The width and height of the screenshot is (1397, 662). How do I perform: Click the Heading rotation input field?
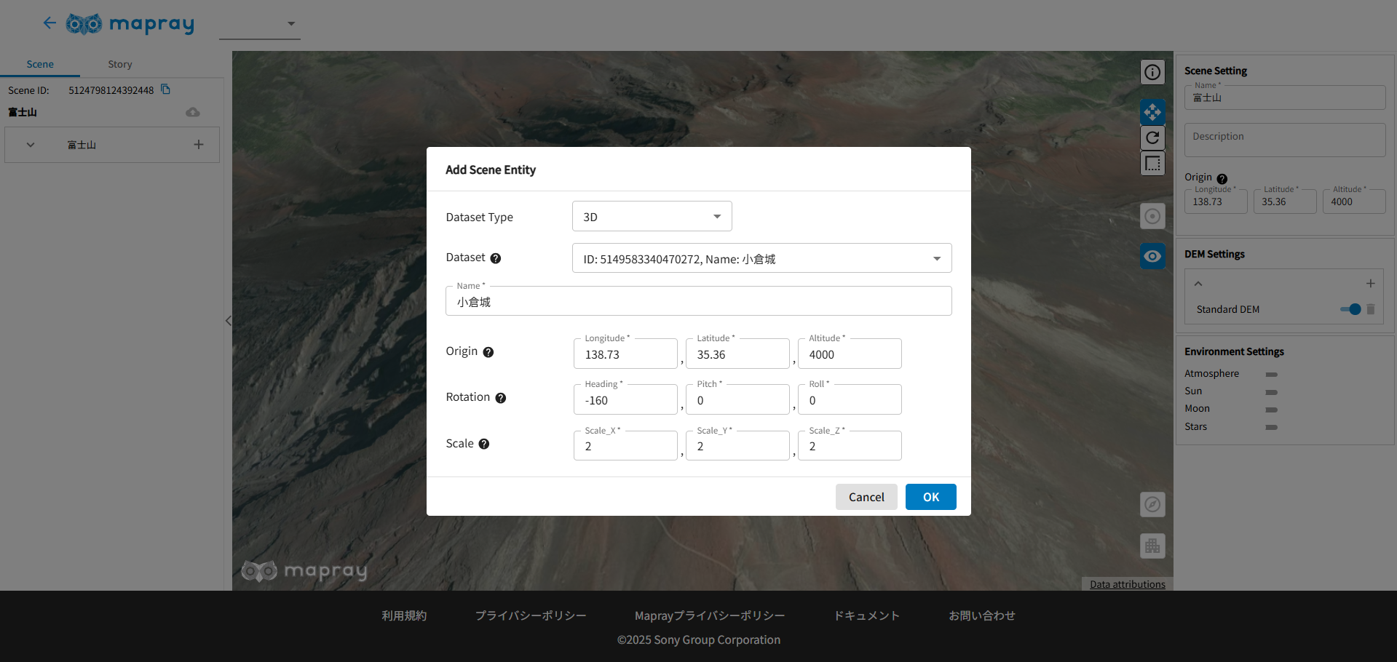click(625, 401)
